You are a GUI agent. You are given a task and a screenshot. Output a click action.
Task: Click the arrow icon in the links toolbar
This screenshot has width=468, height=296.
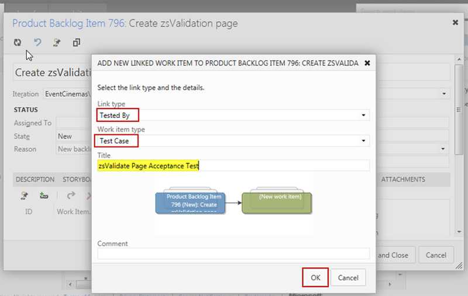pyautogui.click(x=71, y=196)
